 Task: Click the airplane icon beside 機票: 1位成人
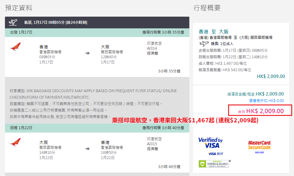tap(204, 44)
